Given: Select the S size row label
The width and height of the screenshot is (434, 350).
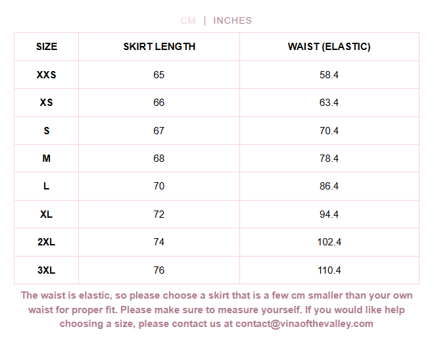Looking at the screenshot, I should [47, 130].
